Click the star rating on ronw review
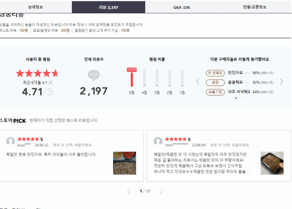The width and height of the screenshot is (292, 209). pyautogui.click(x=176, y=139)
